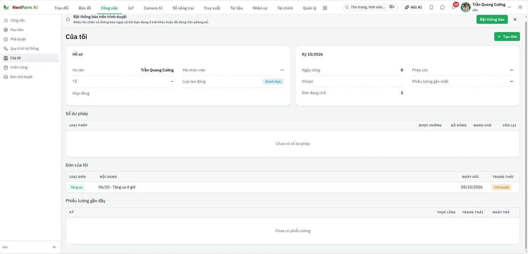
Task: Collapse the sidebar with double chevron
Action: click(54, 247)
